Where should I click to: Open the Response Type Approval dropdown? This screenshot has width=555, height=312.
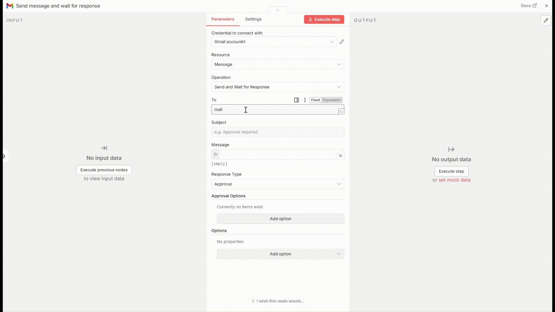[277, 184]
